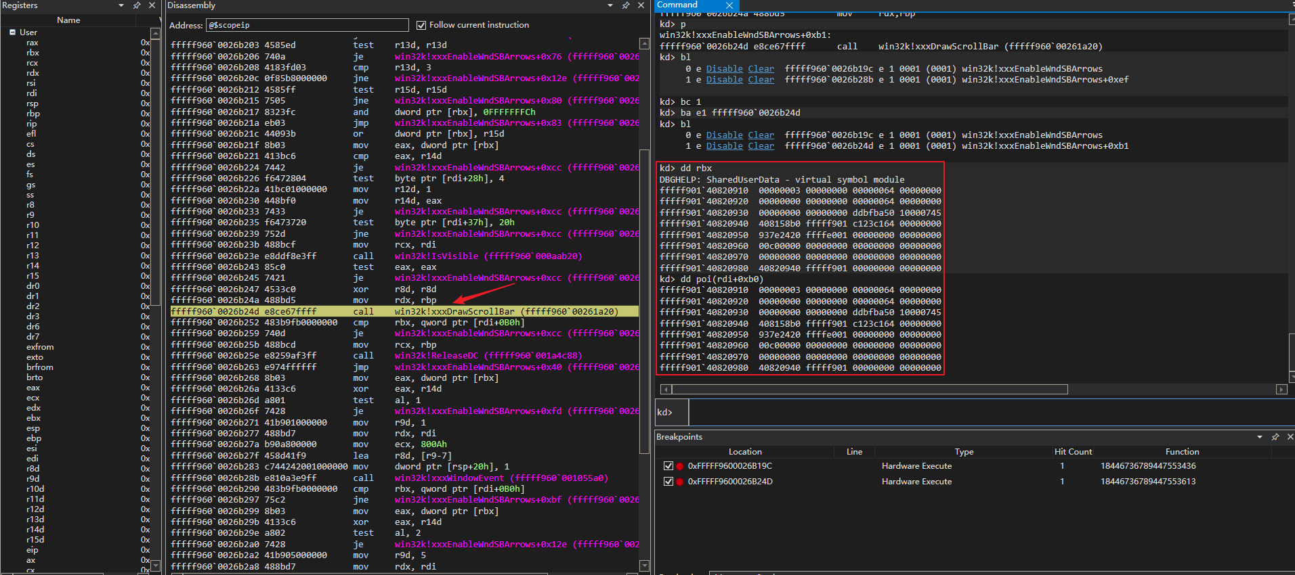Pin the Breakpoints panel
The width and height of the screenshot is (1295, 575).
1275,437
